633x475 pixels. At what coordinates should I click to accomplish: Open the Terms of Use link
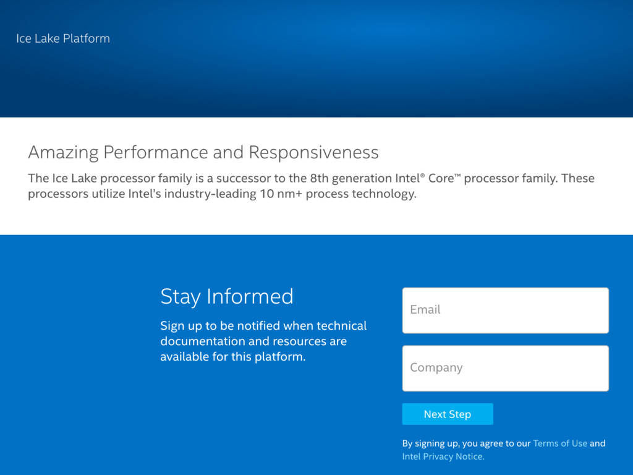click(x=560, y=443)
